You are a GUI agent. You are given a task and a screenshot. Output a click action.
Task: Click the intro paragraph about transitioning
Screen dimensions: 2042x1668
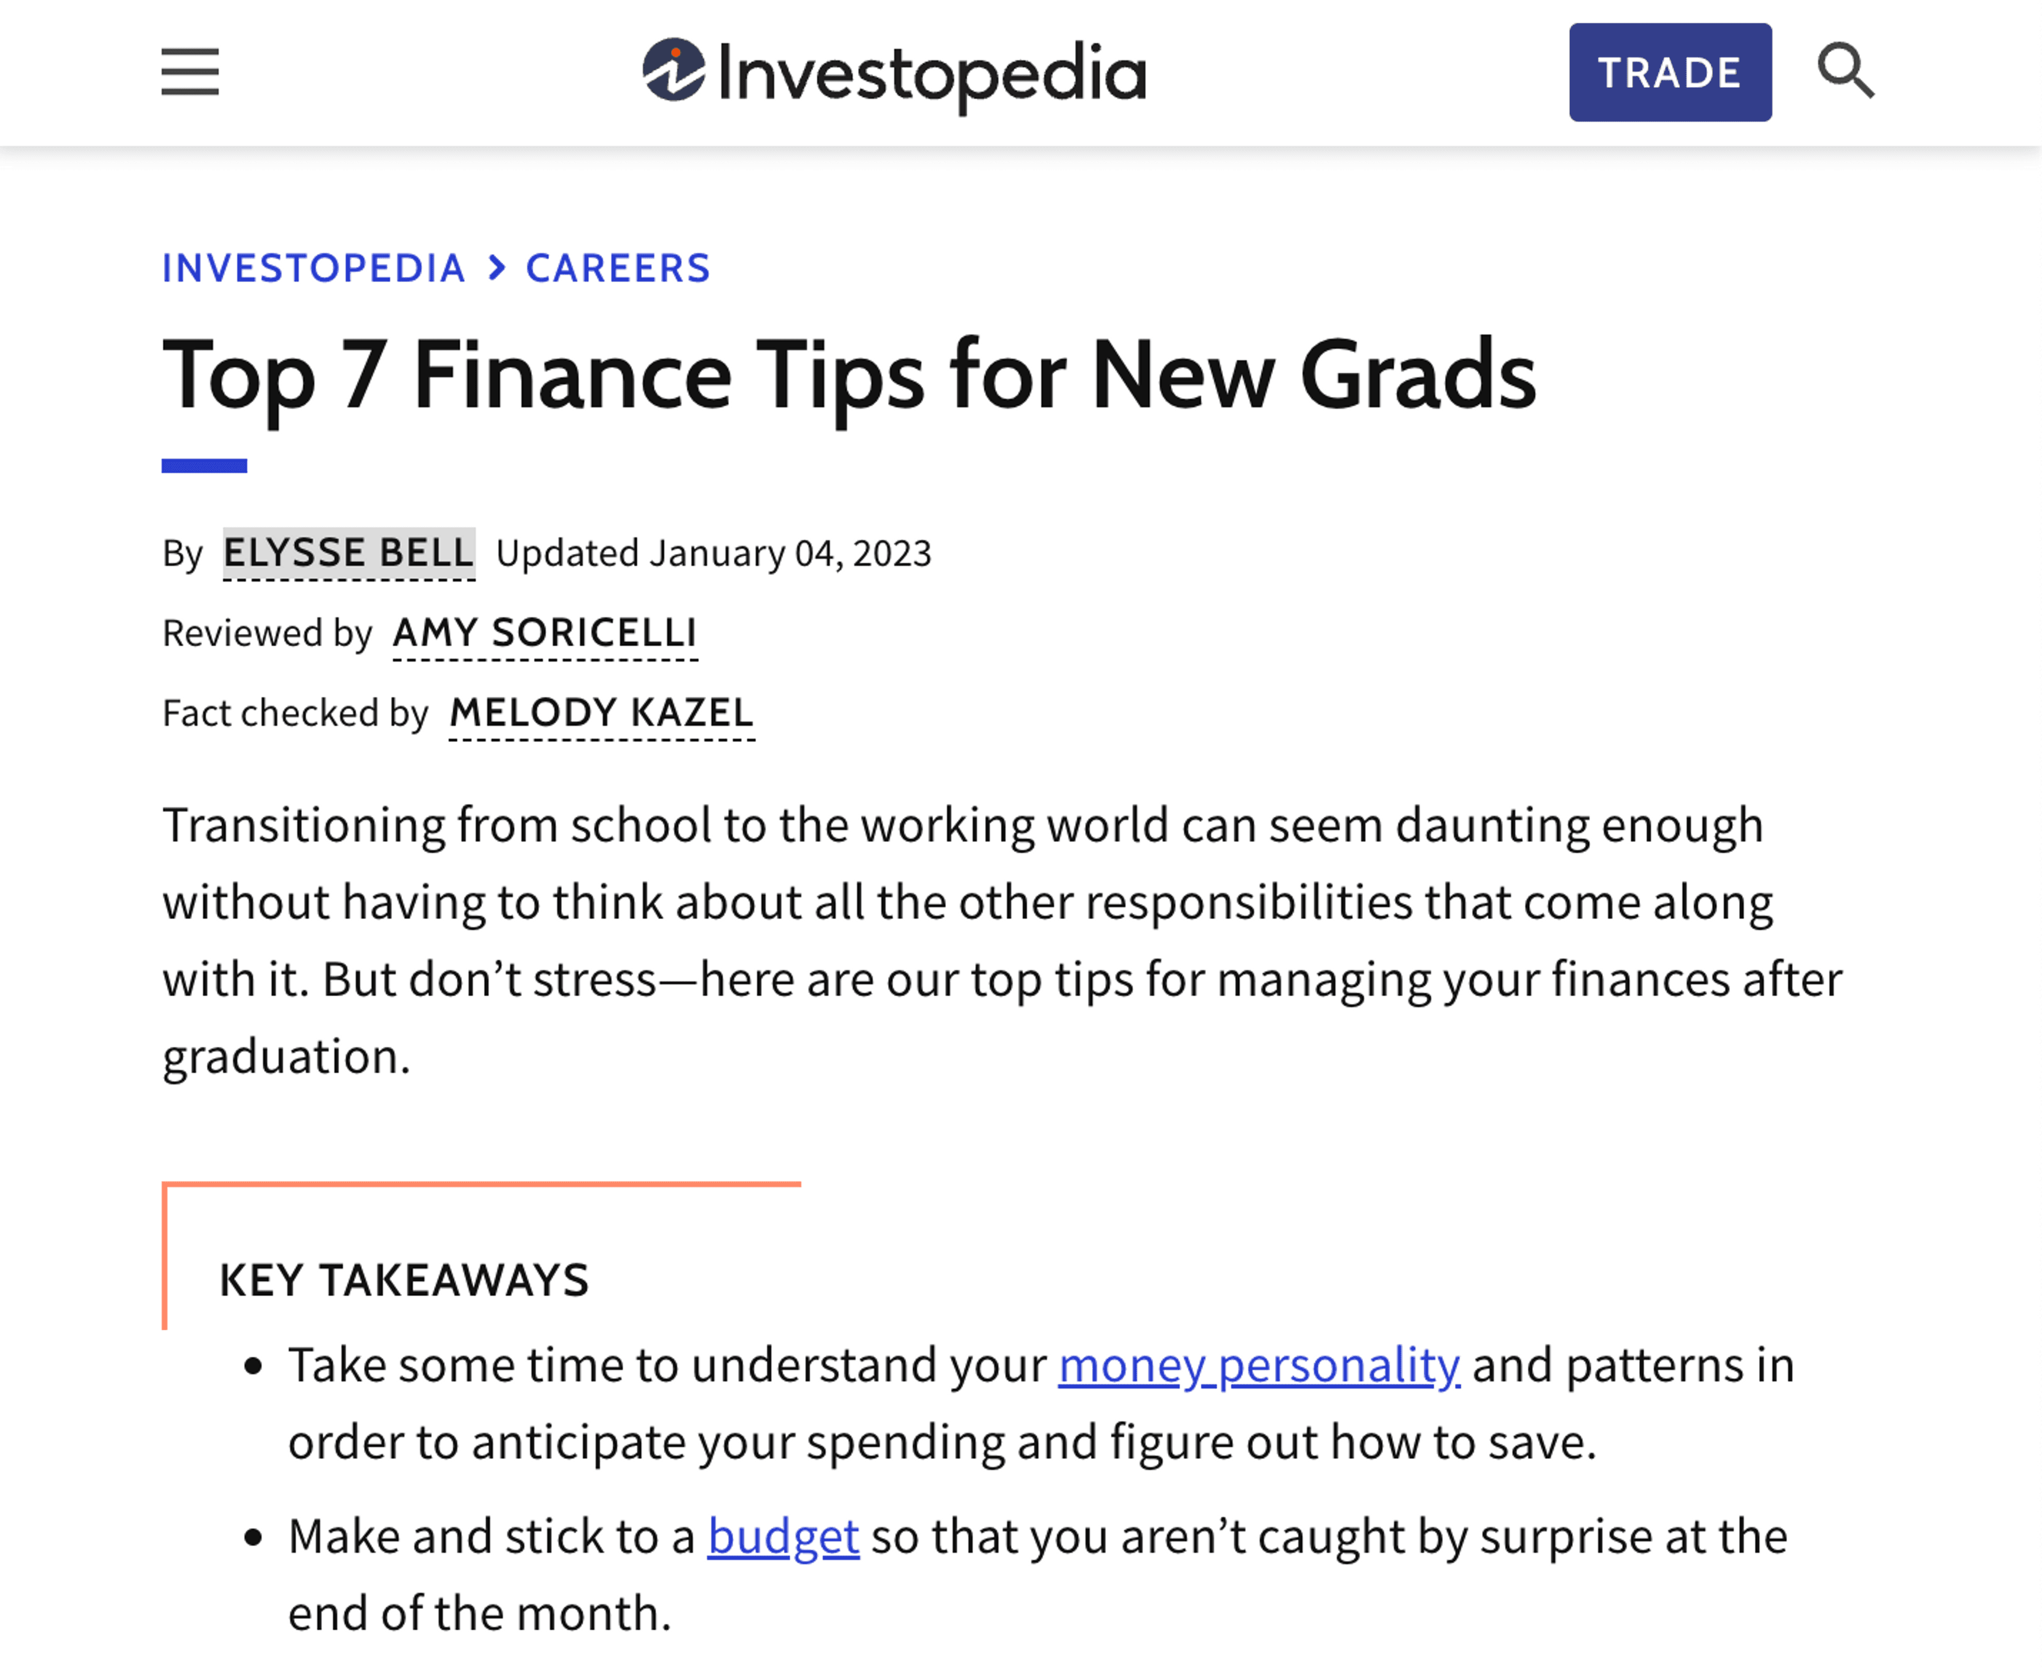point(1002,941)
